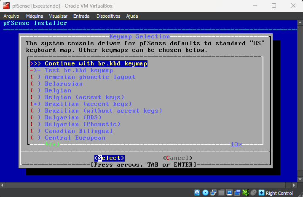Select Armenian phonetic layout radio option
The width and height of the screenshot is (303, 197).
[83, 77]
